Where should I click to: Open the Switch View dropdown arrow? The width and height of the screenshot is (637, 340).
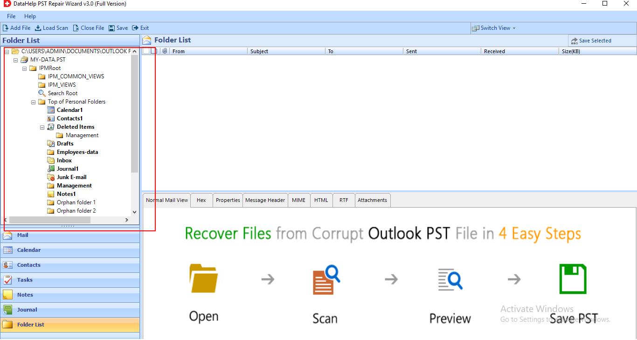click(x=514, y=28)
